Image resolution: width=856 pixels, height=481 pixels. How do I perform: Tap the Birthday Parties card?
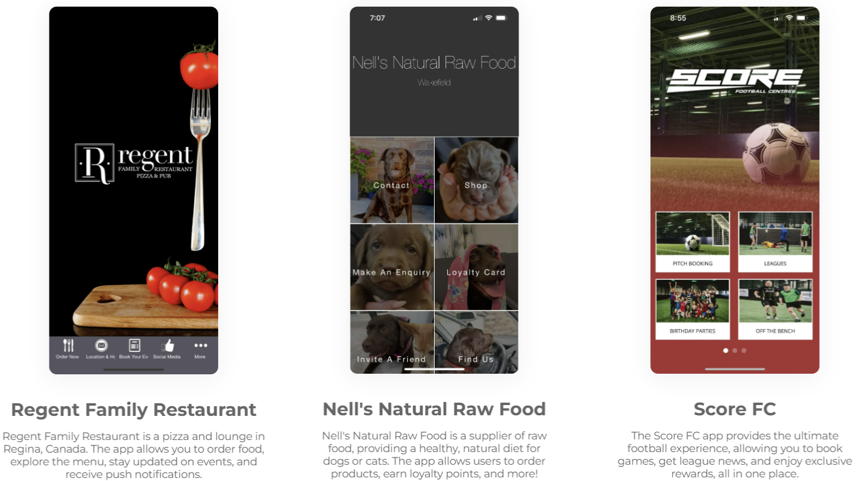(x=693, y=309)
